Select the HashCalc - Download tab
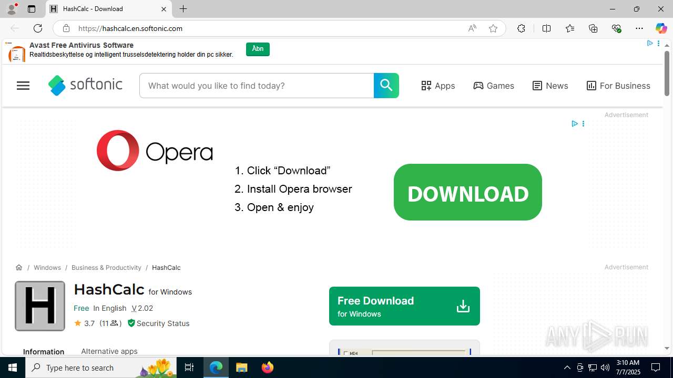 pos(109,9)
